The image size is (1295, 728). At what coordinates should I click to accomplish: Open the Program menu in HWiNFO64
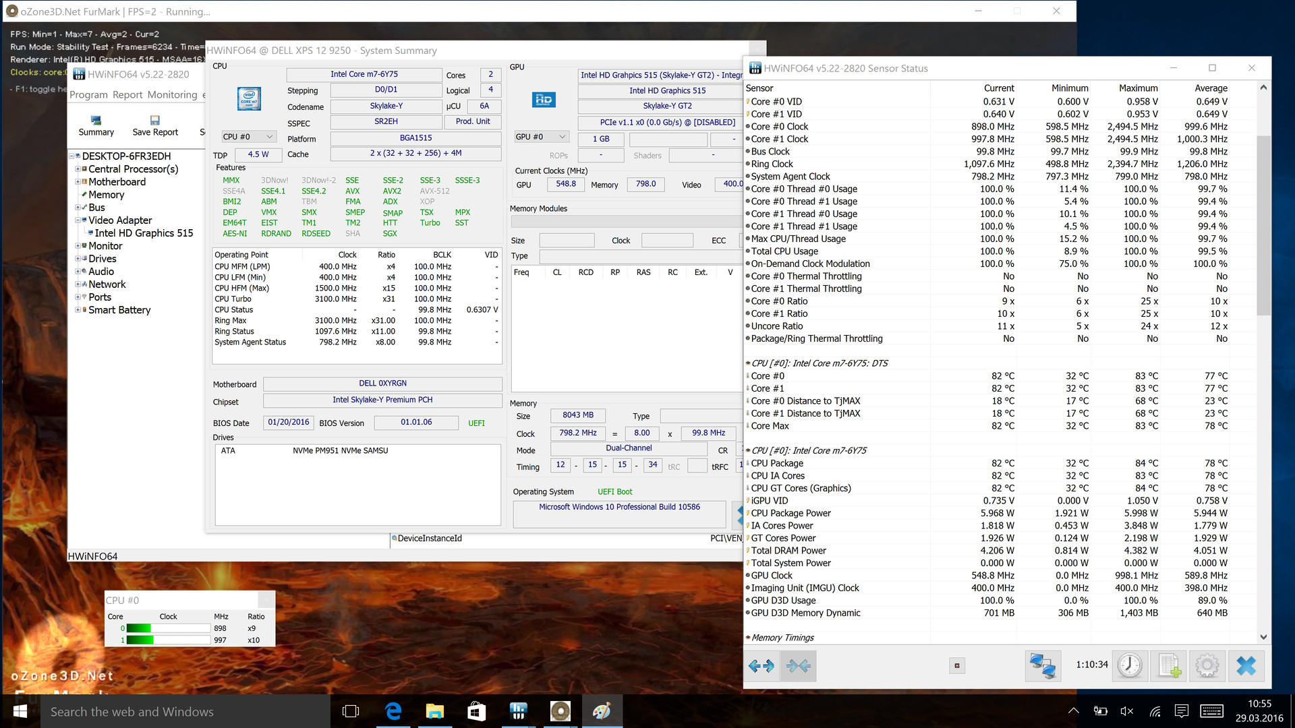click(x=88, y=95)
